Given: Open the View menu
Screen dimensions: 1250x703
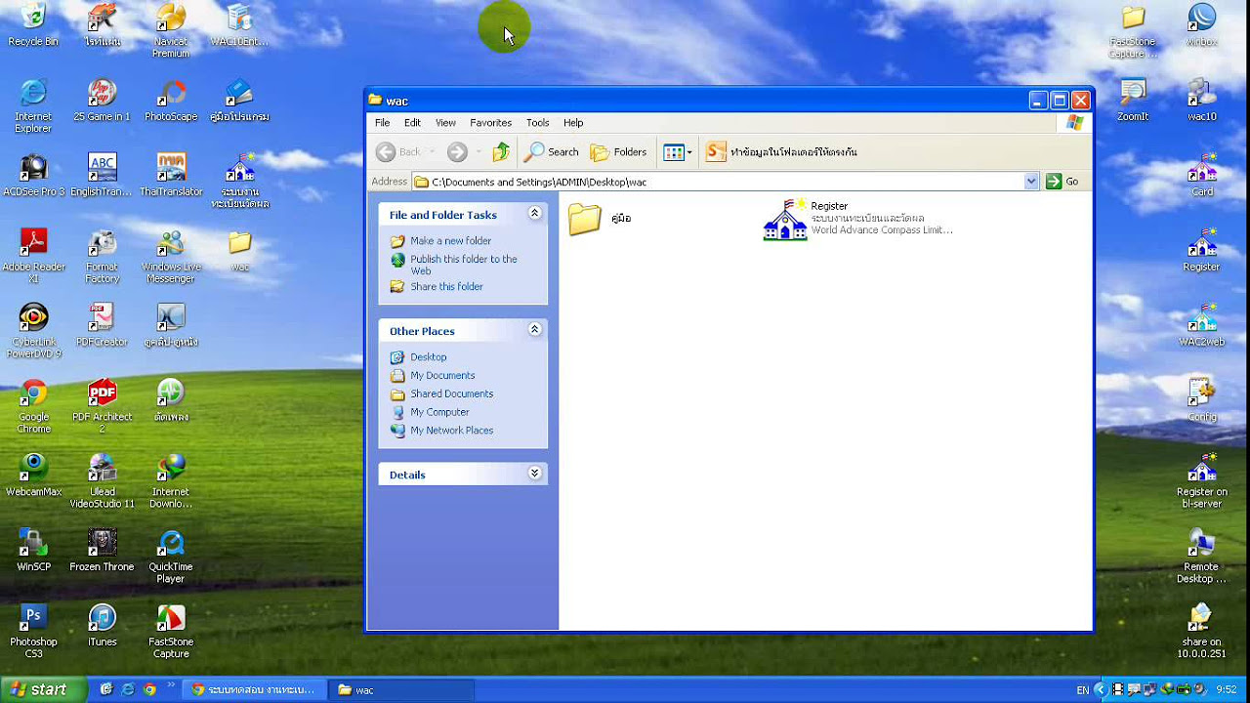Looking at the screenshot, I should (445, 123).
